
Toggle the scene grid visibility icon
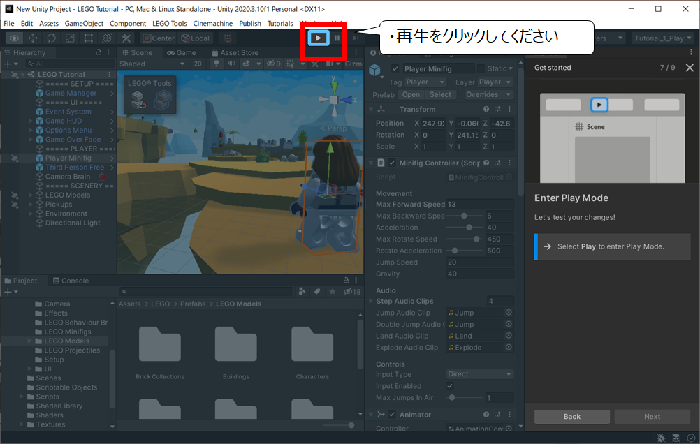pyautogui.click(x=291, y=64)
